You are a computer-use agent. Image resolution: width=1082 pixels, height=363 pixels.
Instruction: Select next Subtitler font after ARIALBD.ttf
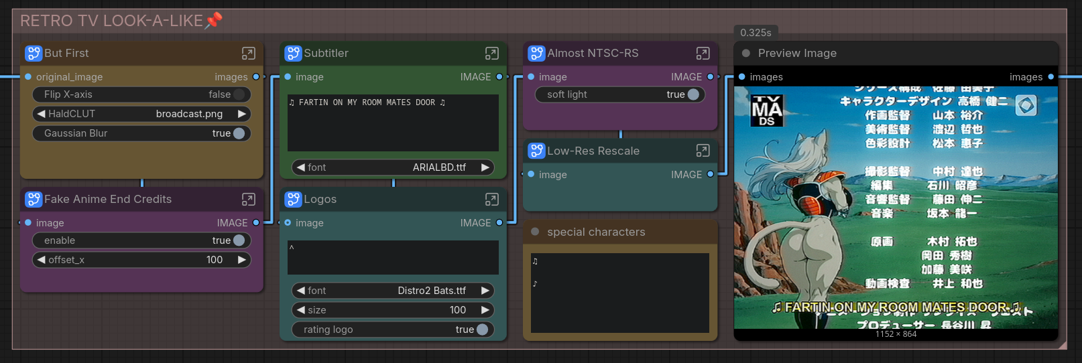(485, 167)
